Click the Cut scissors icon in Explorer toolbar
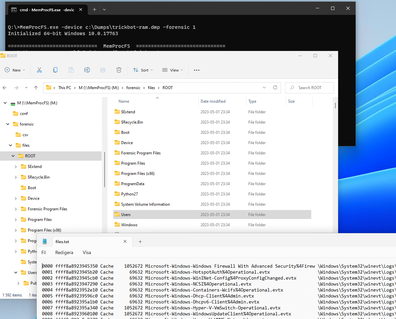This screenshot has height=319, width=396. pyautogui.click(x=39, y=70)
